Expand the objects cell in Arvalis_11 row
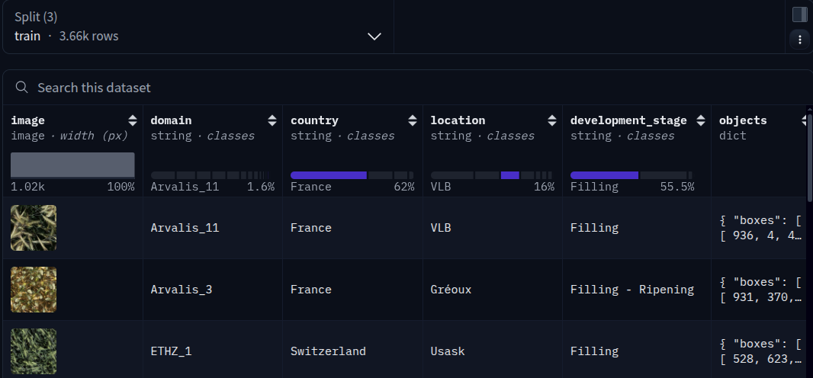The image size is (813, 378). [x=760, y=228]
